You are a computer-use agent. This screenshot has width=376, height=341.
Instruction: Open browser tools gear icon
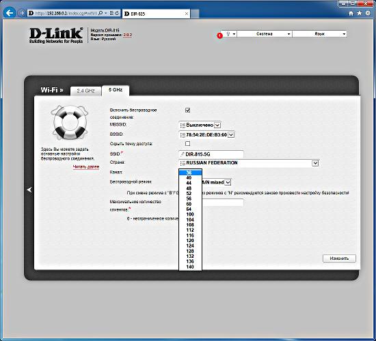368,13
